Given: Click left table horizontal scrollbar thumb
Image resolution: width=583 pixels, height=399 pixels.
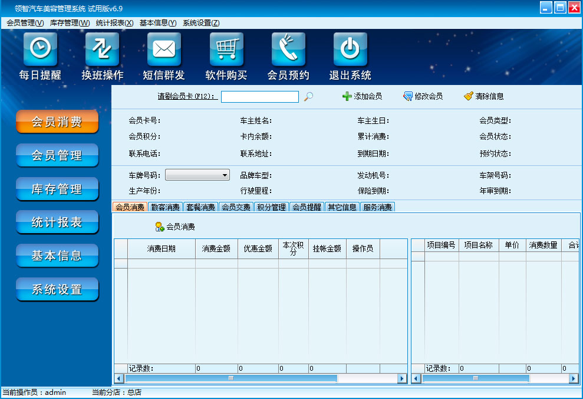Looking at the screenshot, I should 231,378.
